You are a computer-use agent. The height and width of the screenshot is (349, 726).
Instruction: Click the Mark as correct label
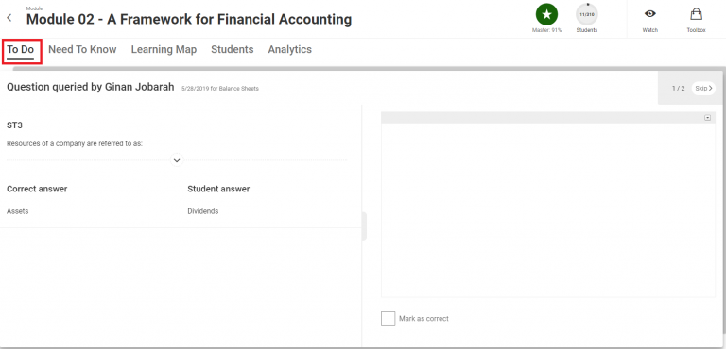[x=423, y=319]
